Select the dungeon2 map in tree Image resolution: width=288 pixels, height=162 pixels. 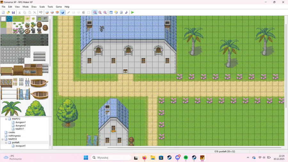20,126
